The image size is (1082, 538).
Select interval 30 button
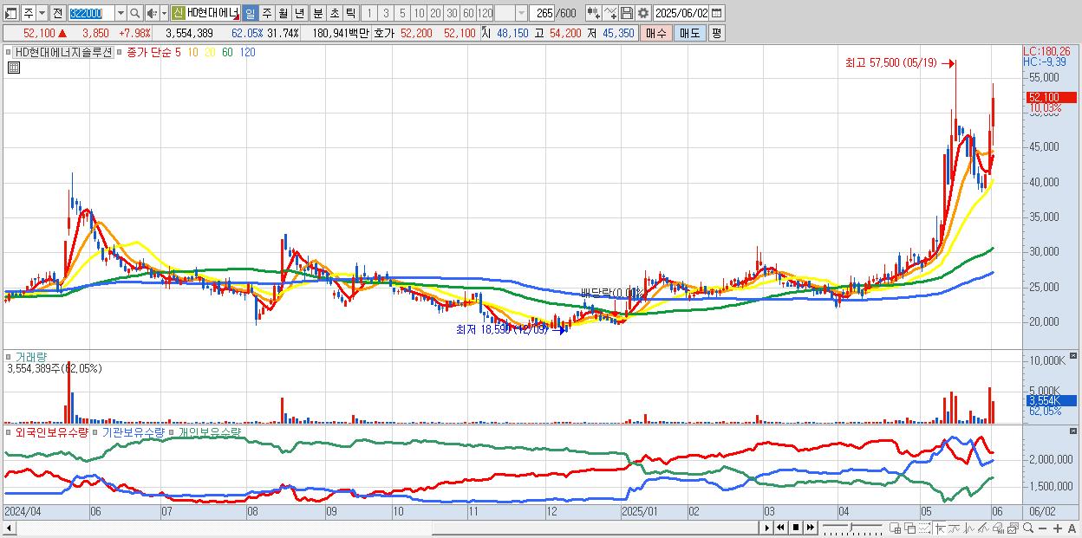(452, 13)
